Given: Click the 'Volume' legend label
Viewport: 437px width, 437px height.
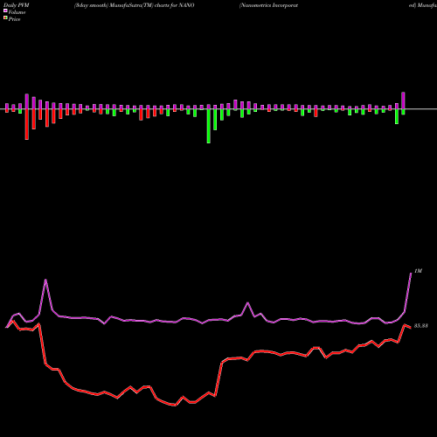Looking at the screenshot, I should (17, 12).
